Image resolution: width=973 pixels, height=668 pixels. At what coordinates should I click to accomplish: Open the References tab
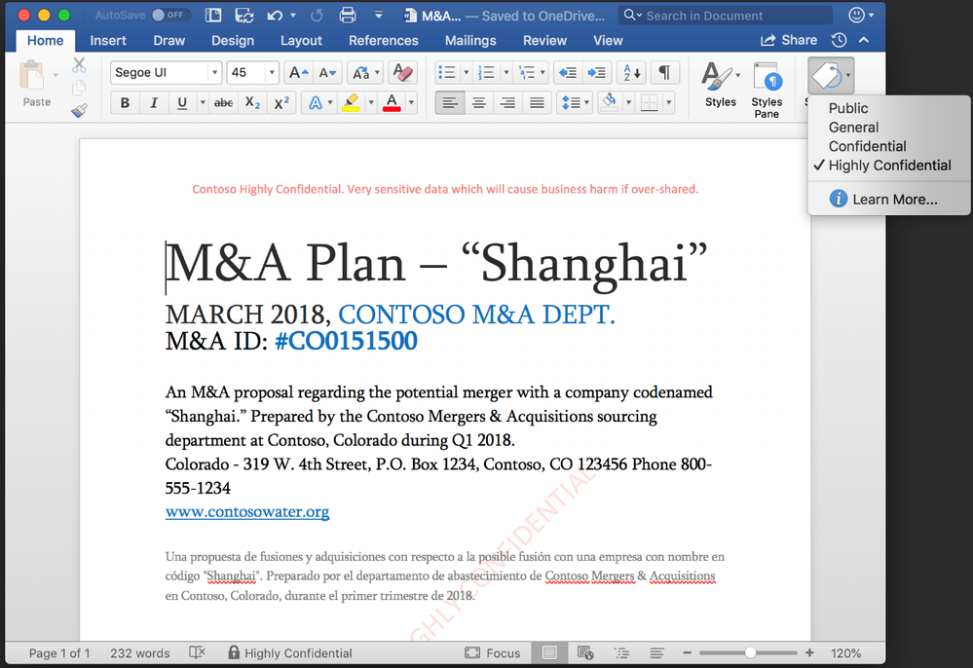384,40
